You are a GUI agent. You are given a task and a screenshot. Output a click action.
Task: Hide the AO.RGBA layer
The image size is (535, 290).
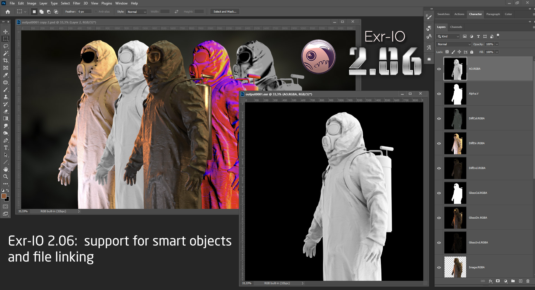point(439,69)
